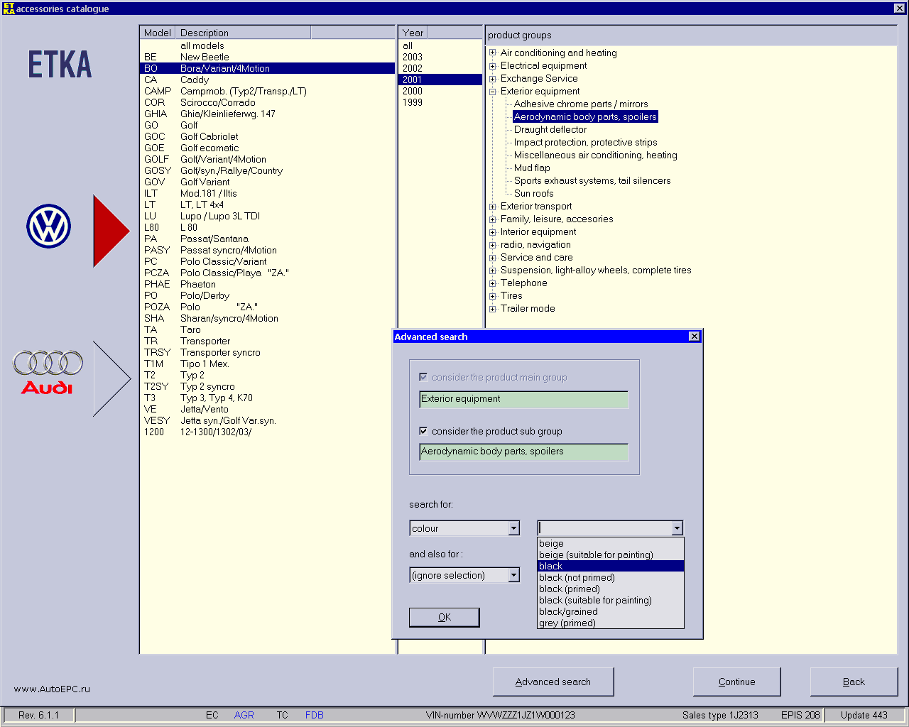Select all years entry
The width and height of the screenshot is (909, 727).
point(440,45)
